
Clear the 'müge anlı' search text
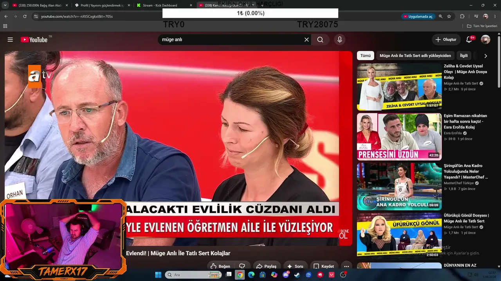306,39
